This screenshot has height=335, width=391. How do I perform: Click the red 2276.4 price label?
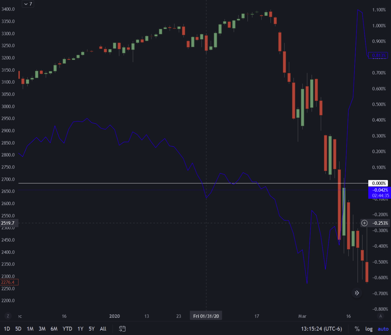(9, 282)
